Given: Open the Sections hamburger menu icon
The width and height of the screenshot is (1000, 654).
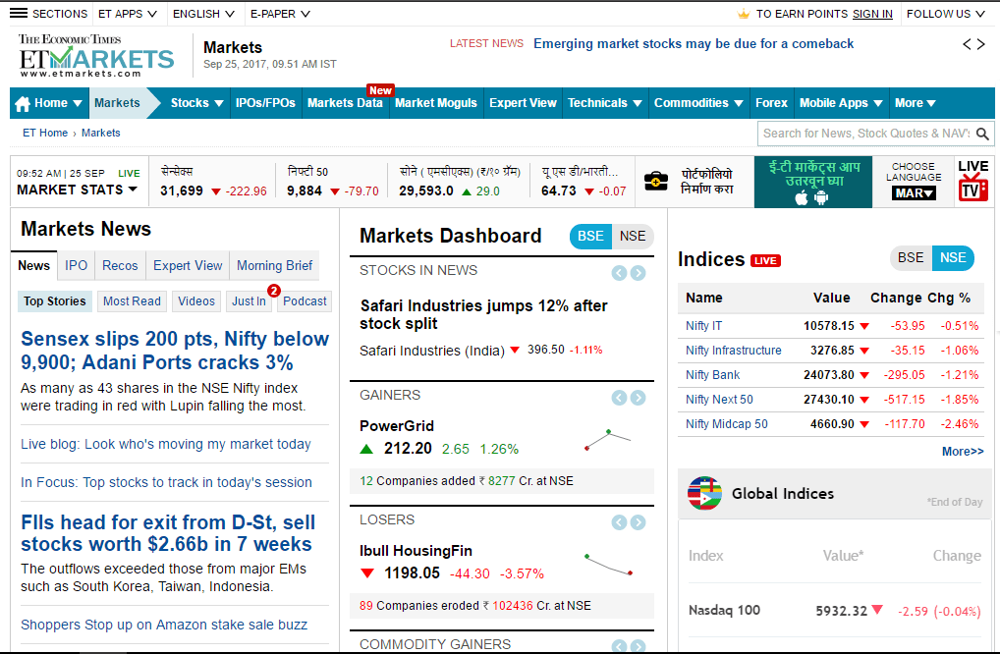Looking at the screenshot, I should pos(19,14).
